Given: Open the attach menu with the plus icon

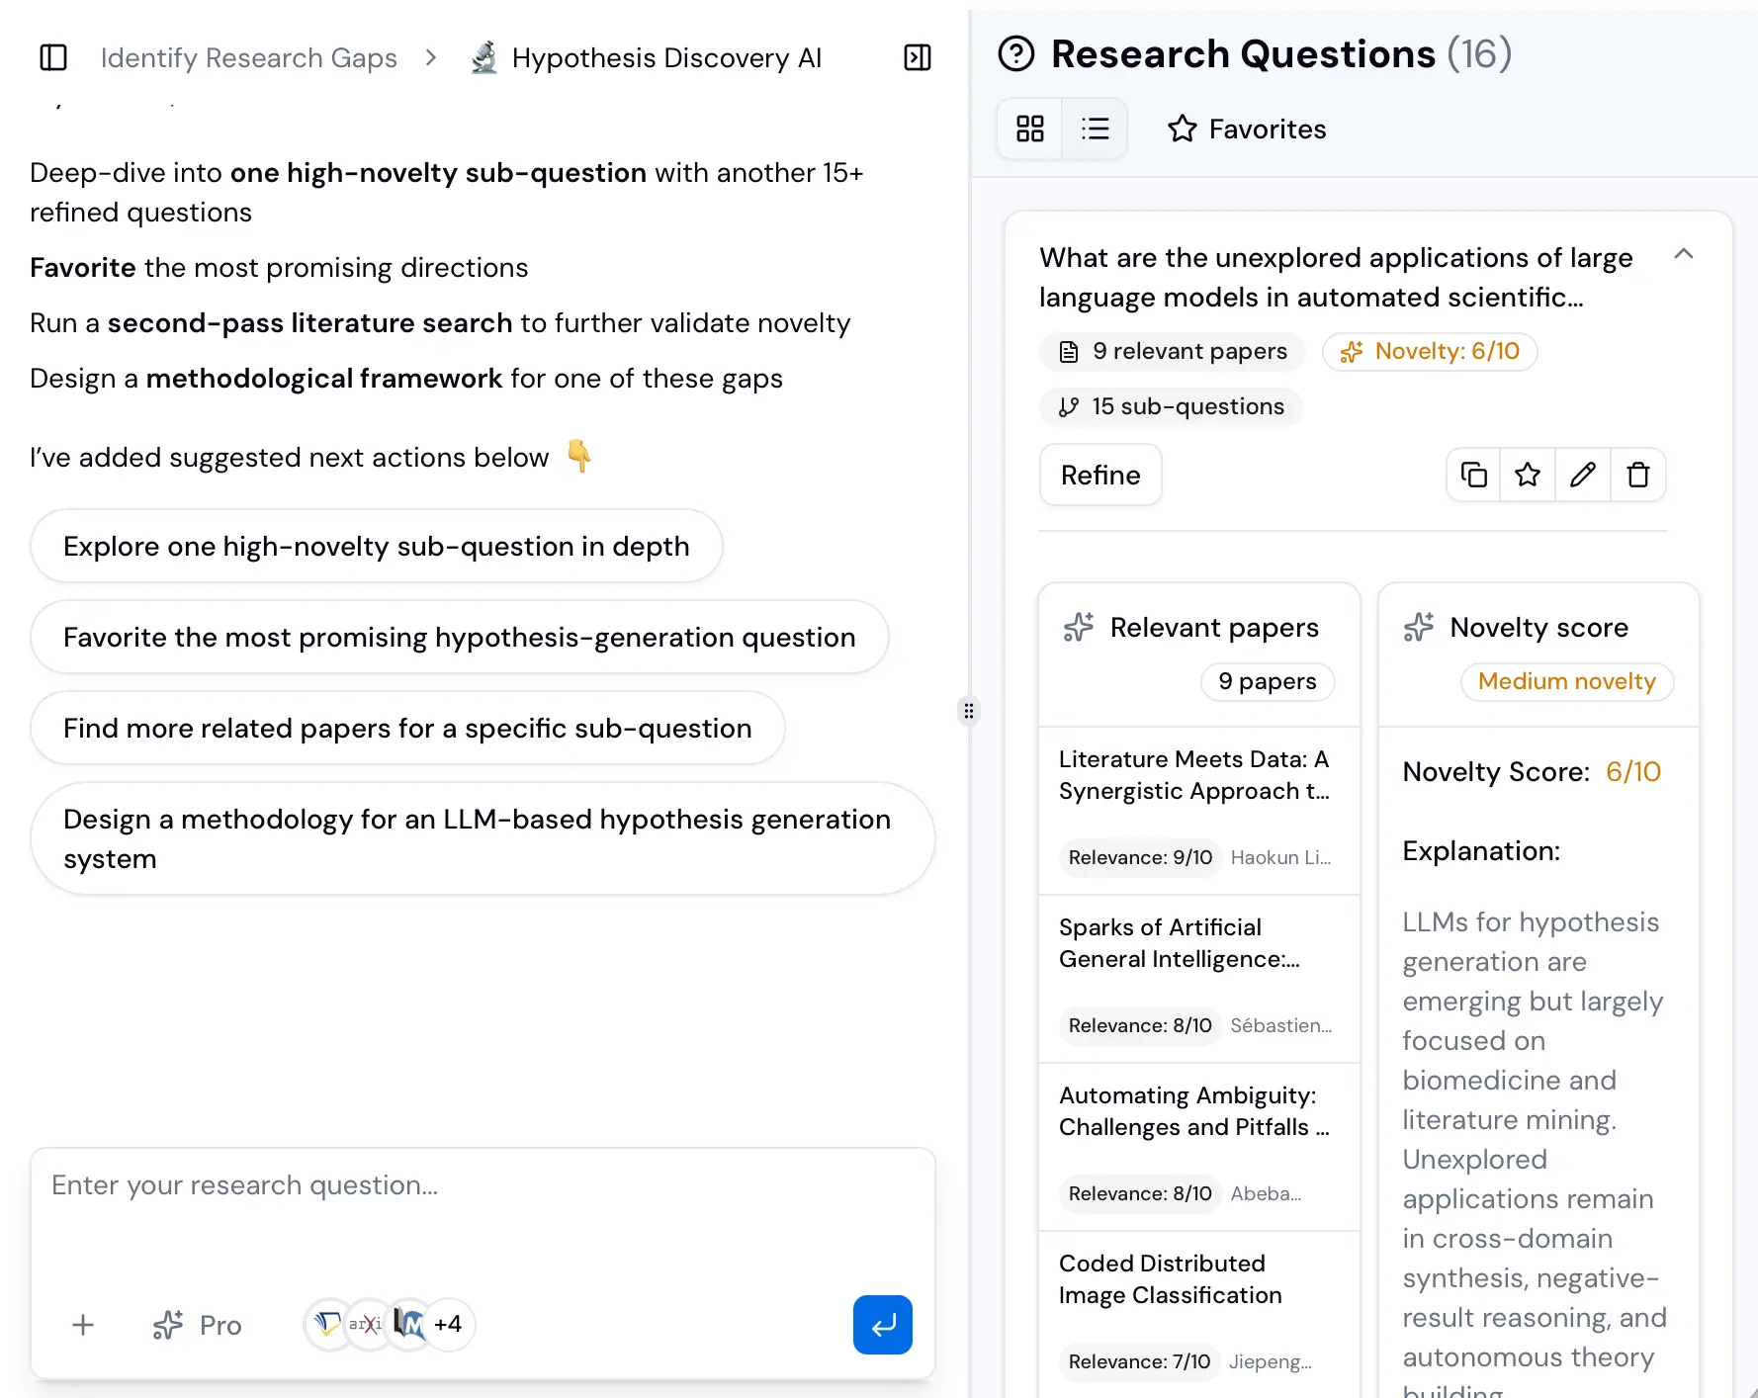Looking at the screenshot, I should pyautogui.click(x=83, y=1325).
